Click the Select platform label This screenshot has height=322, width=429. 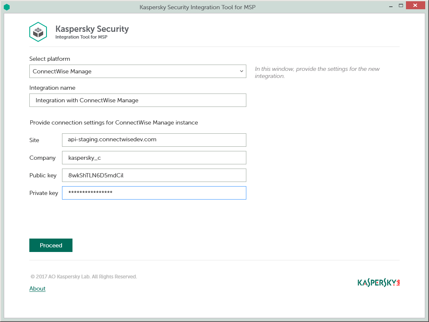click(x=50, y=59)
